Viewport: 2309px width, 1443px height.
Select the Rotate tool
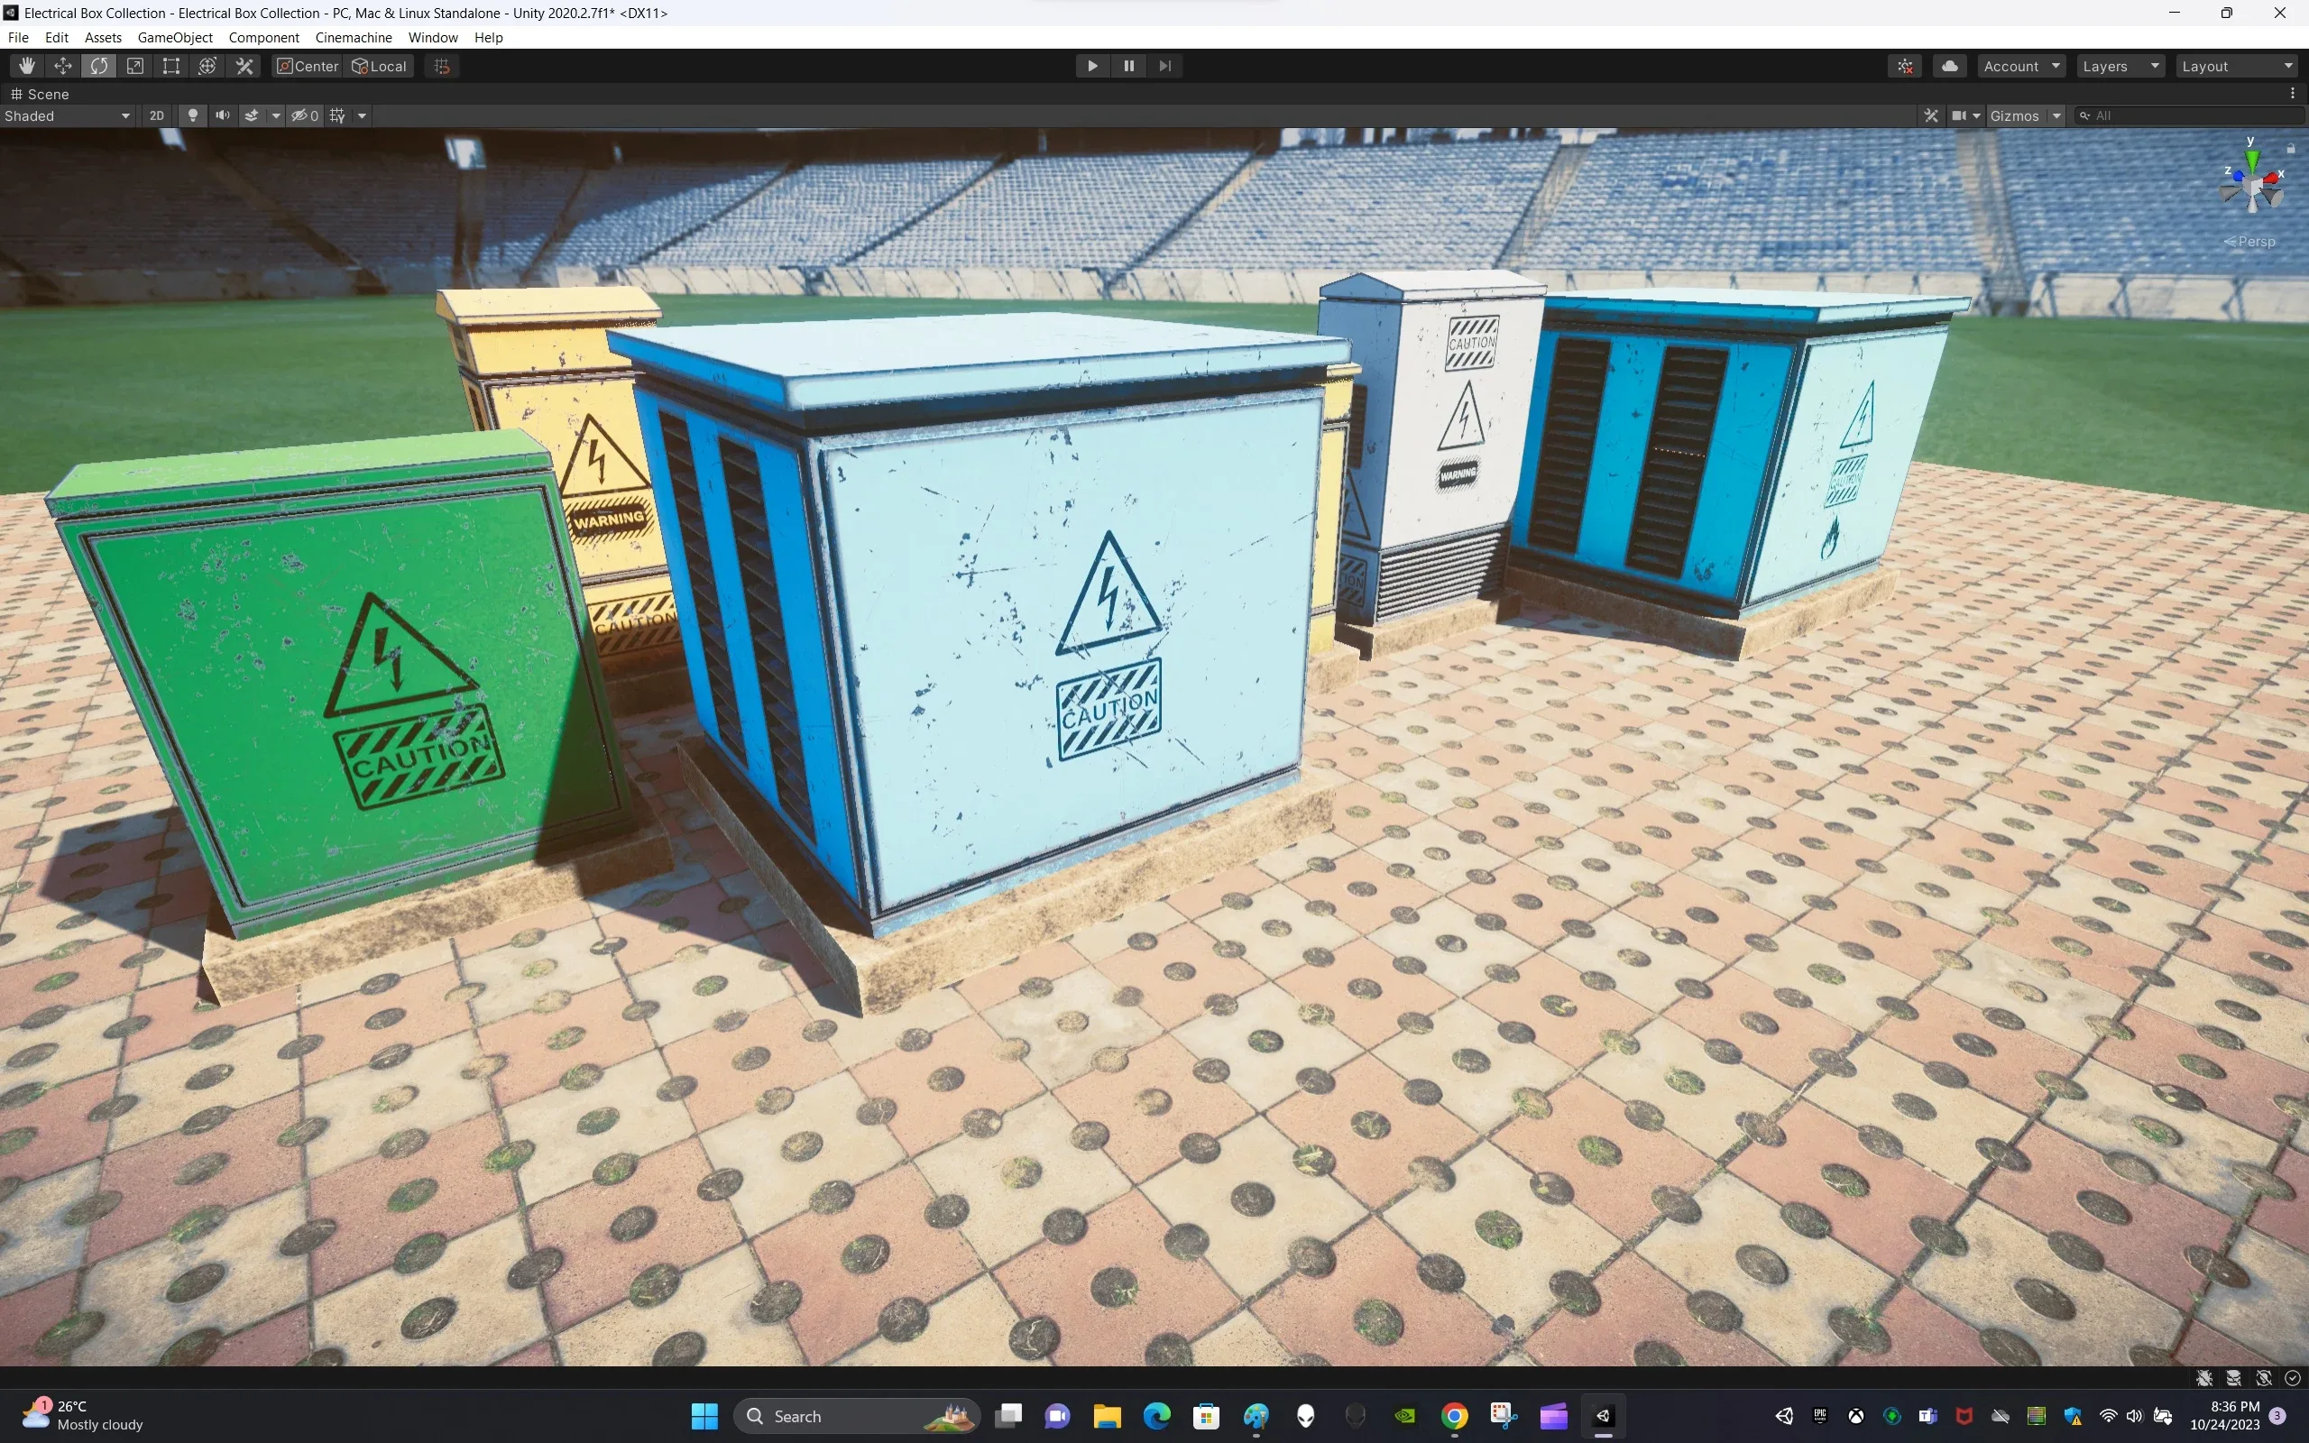[99, 66]
